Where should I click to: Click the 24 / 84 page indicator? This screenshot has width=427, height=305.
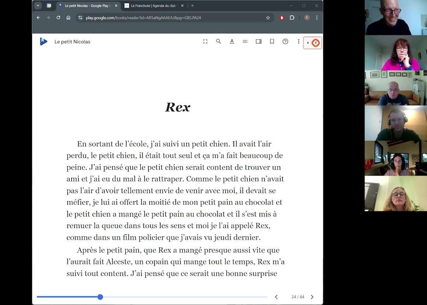pyautogui.click(x=298, y=297)
